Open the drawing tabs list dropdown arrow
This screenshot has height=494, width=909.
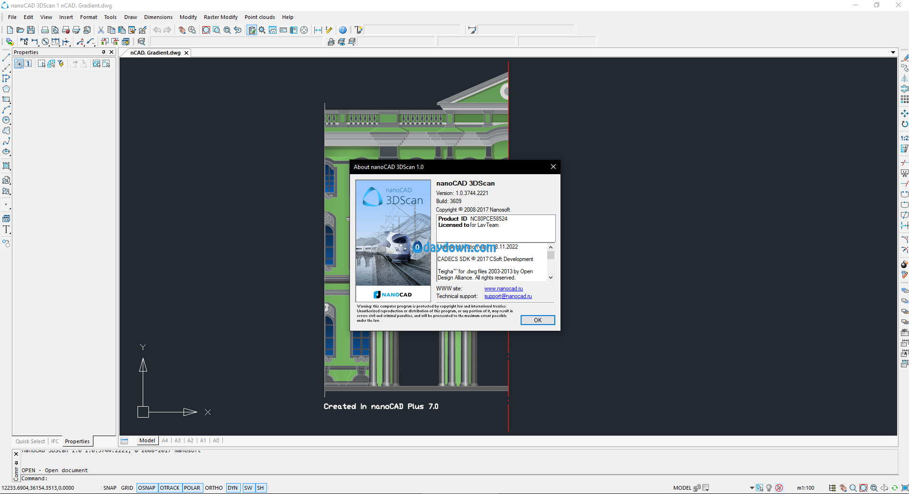[x=893, y=53]
